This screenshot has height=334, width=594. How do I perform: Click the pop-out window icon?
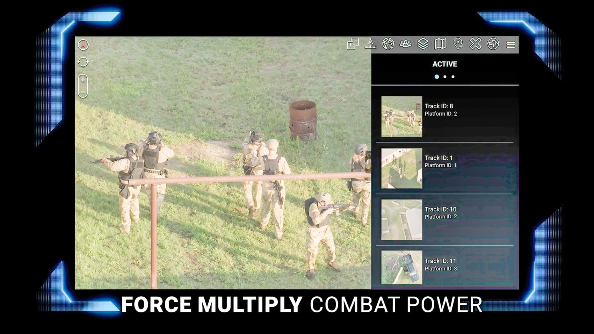[x=353, y=44]
